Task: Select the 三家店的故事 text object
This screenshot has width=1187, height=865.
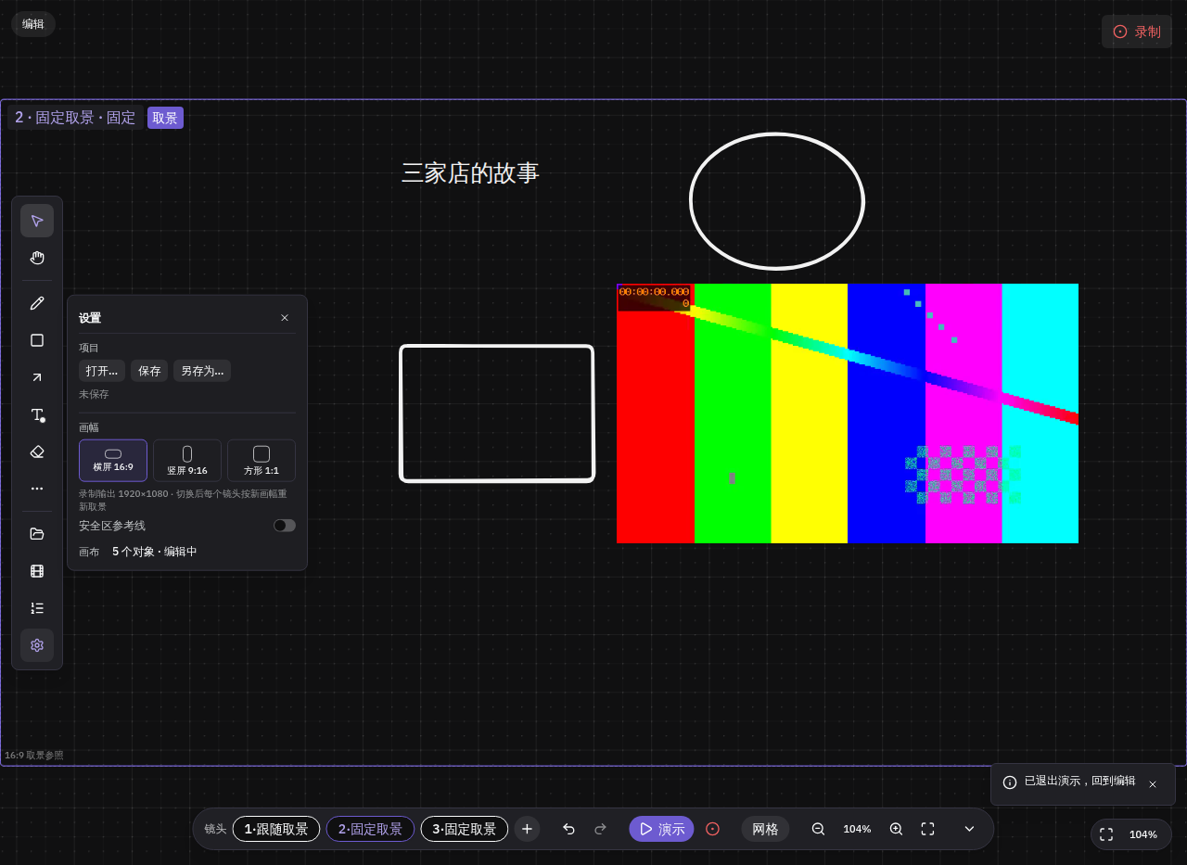Action: pyautogui.click(x=470, y=173)
